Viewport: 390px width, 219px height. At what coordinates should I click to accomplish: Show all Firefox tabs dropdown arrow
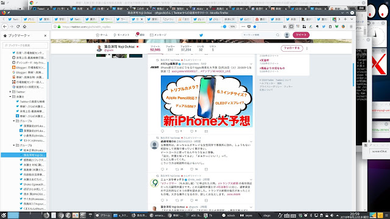352,19
